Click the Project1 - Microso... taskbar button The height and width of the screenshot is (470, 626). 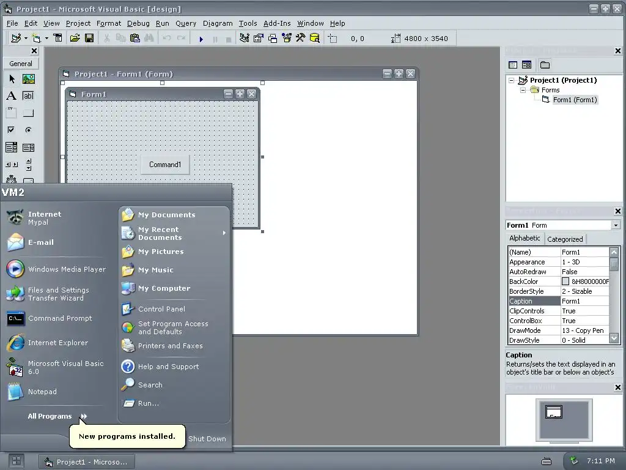(x=87, y=461)
